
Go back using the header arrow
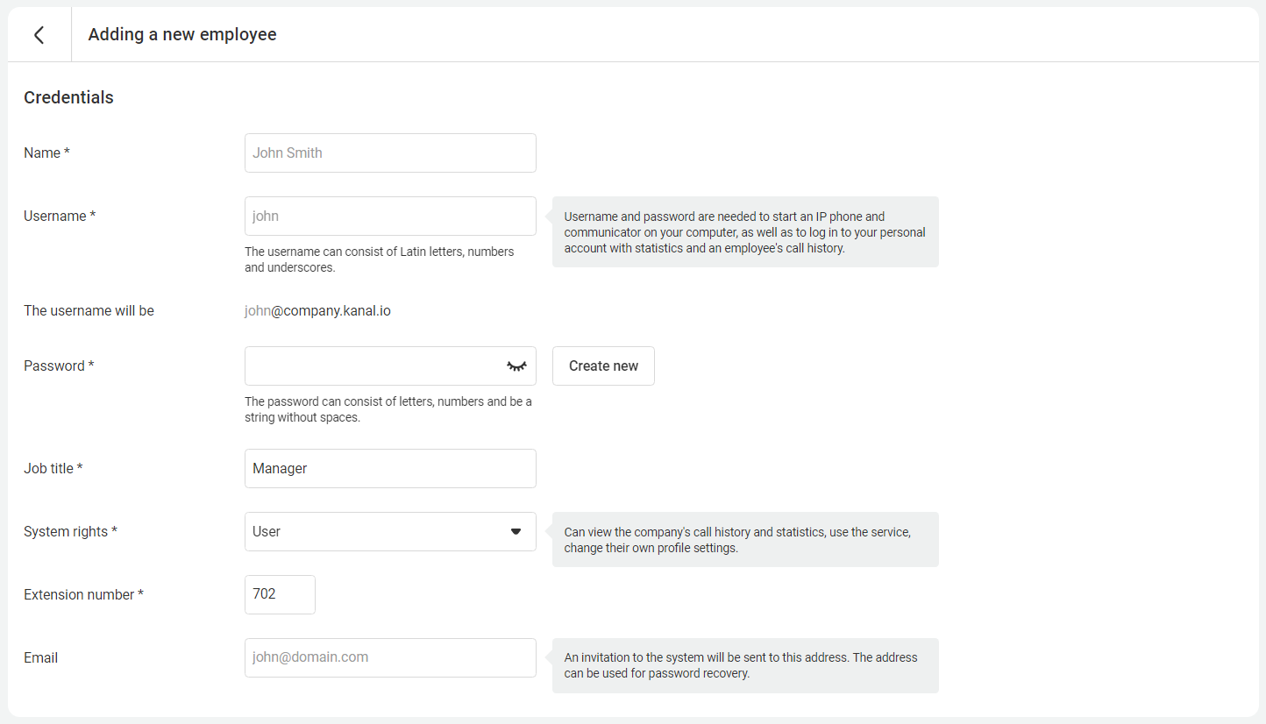[39, 35]
